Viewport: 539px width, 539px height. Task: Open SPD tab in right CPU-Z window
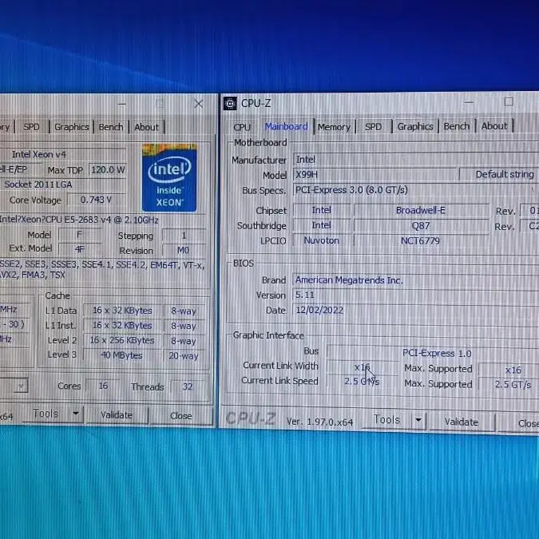pyautogui.click(x=373, y=126)
